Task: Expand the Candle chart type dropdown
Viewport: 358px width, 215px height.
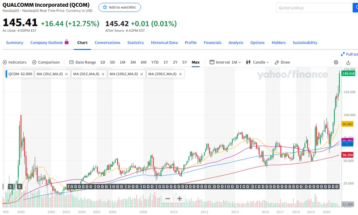Action: 257,62
